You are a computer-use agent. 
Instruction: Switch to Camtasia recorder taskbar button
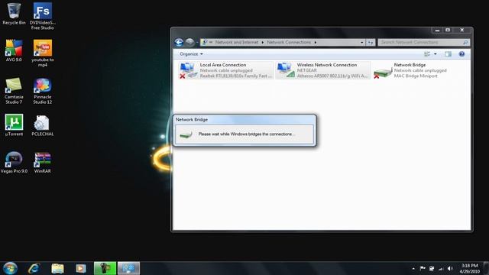(105, 268)
